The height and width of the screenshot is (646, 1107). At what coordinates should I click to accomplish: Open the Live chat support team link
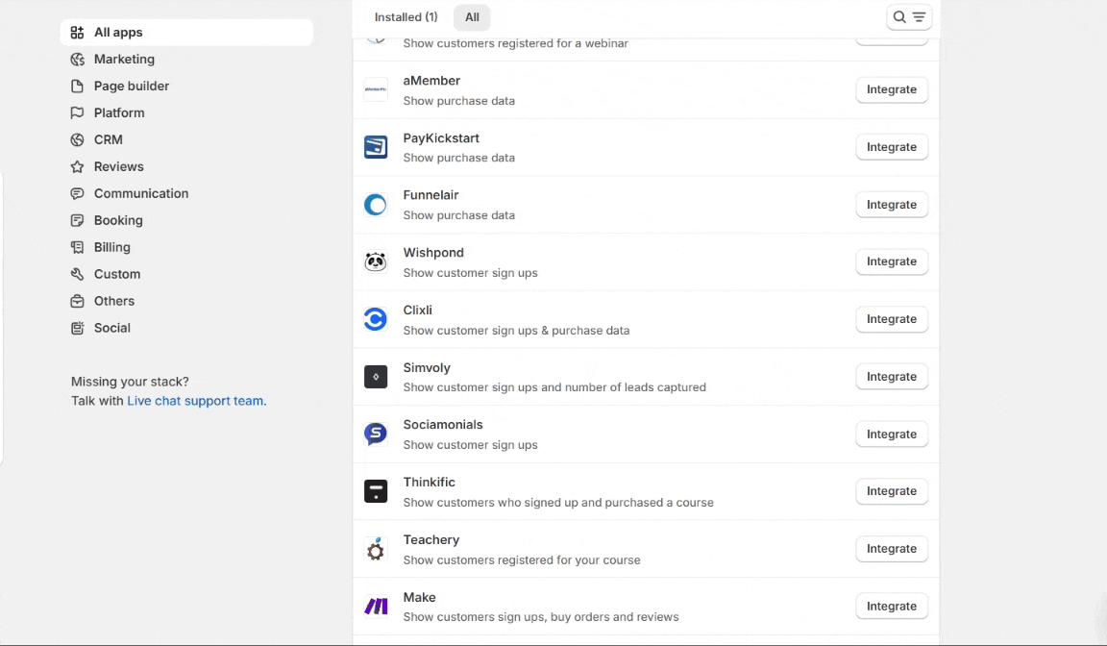(x=197, y=401)
